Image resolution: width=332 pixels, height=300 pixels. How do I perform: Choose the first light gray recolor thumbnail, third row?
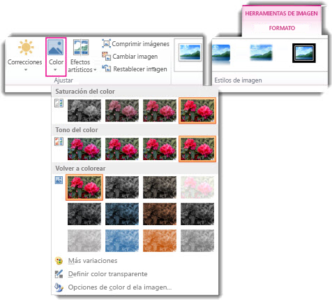tap(84, 241)
